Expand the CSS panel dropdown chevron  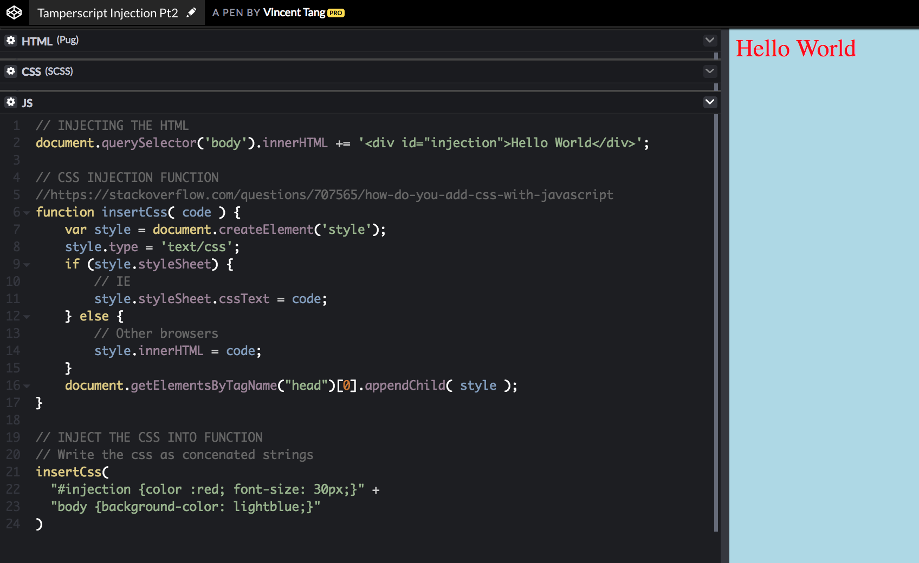[x=710, y=71]
